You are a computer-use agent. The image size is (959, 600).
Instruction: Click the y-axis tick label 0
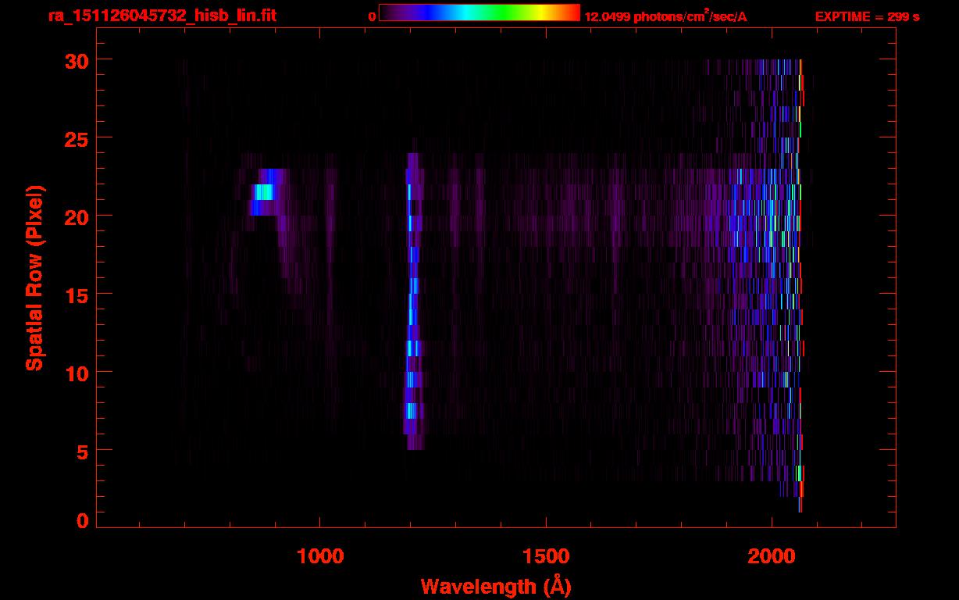click(x=82, y=520)
